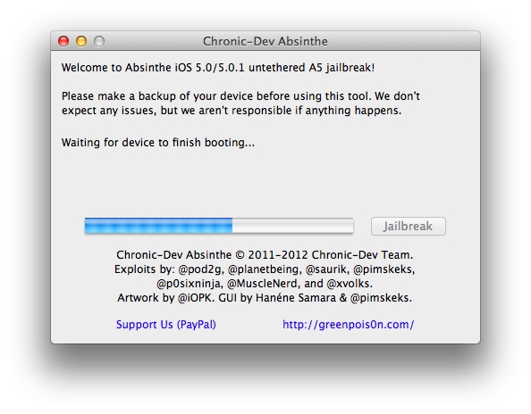
Task: Select 'Waiting for device to finish booting...' status
Action: [158, 143]
